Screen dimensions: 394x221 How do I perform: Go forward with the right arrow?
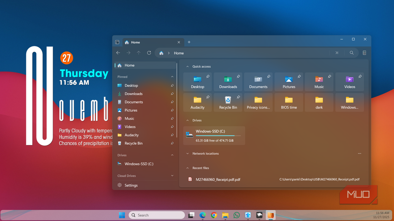point(128,53)
